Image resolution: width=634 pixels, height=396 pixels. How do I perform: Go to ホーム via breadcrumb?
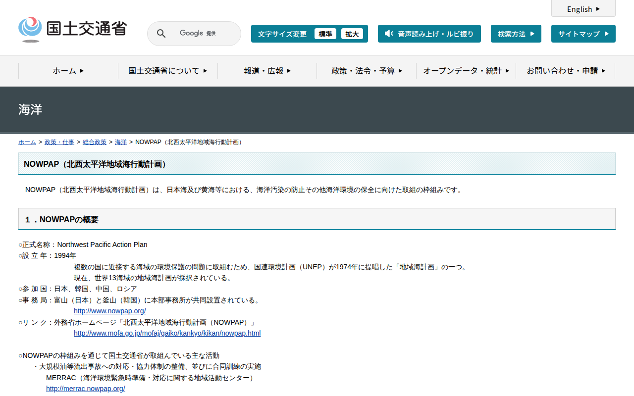[27, 142]
